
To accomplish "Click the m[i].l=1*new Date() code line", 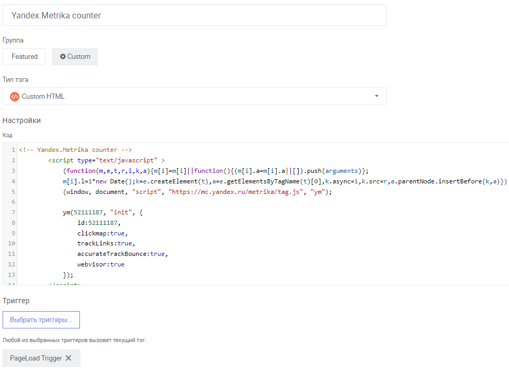I will pyautogui.click(x=284, y=181).
